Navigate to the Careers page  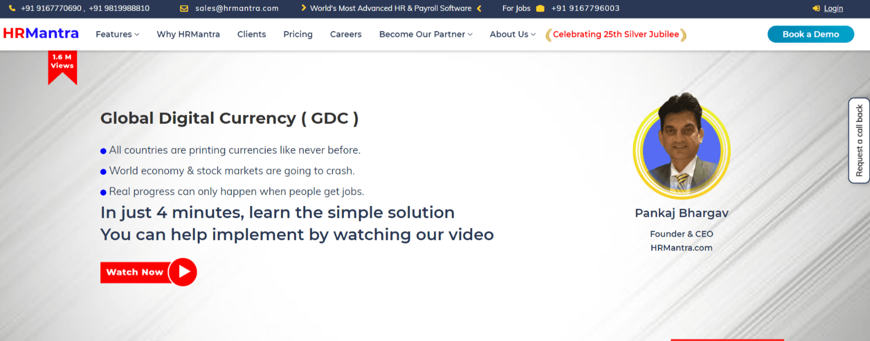(x=346, y=34)
